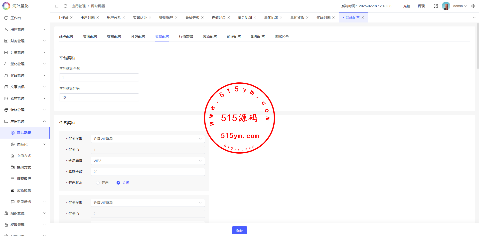Open 提现银行 in the sidebar
The height and width of the screenshot is (236, 479).
pyautogui.click(x=24, y=179)
